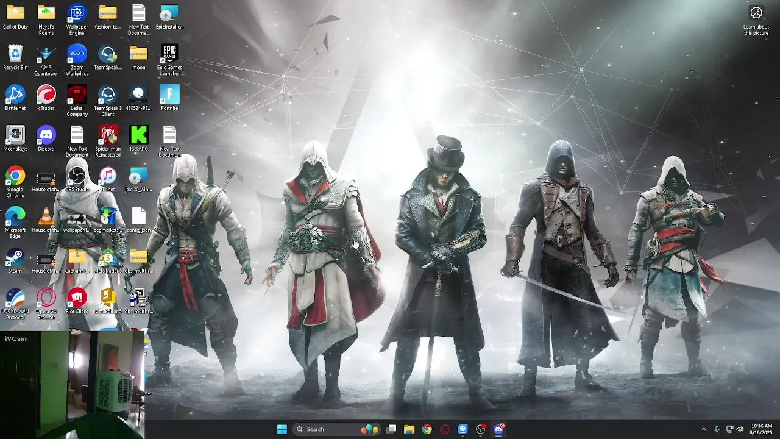
Task: Switch to OBS on the taskbar
Action: [481, 429]
